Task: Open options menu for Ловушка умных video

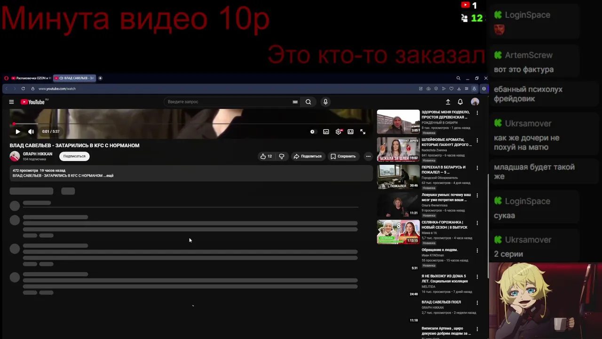Action: tap(477, 195)
